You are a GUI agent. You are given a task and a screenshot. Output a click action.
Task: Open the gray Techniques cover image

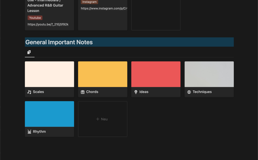tap(209, 74)
